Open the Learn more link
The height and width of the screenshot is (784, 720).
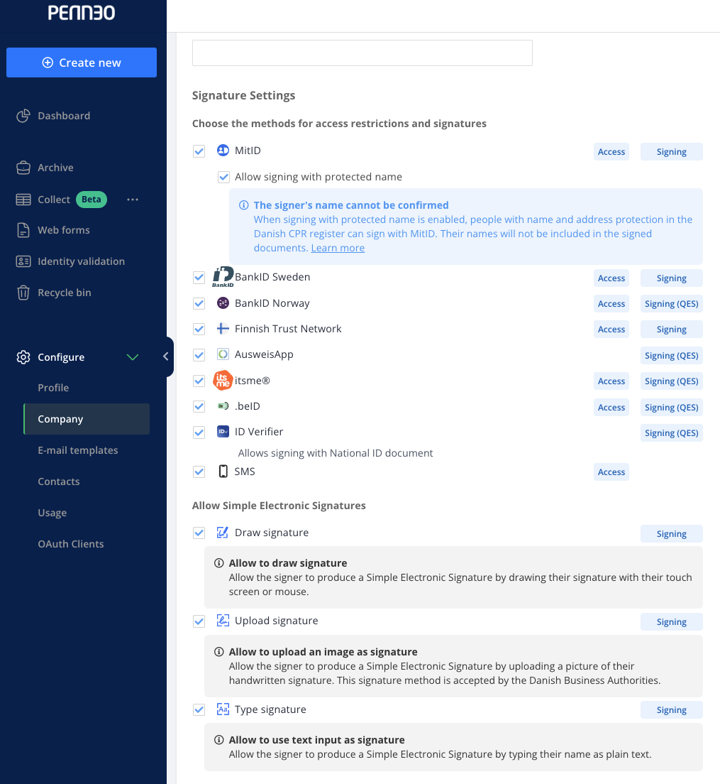click(x=338, y=248)
